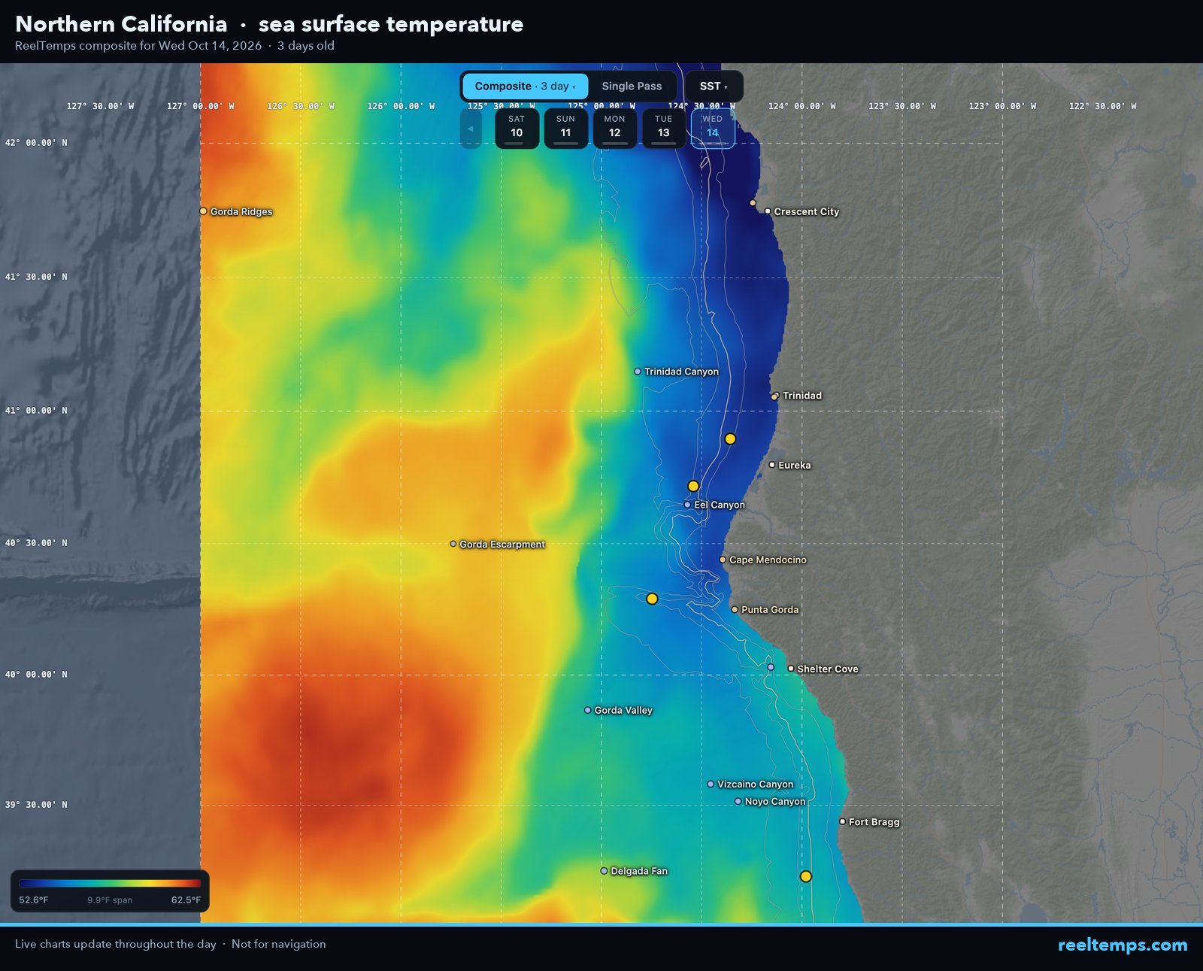Select the SAT 10 date tab

517,128
